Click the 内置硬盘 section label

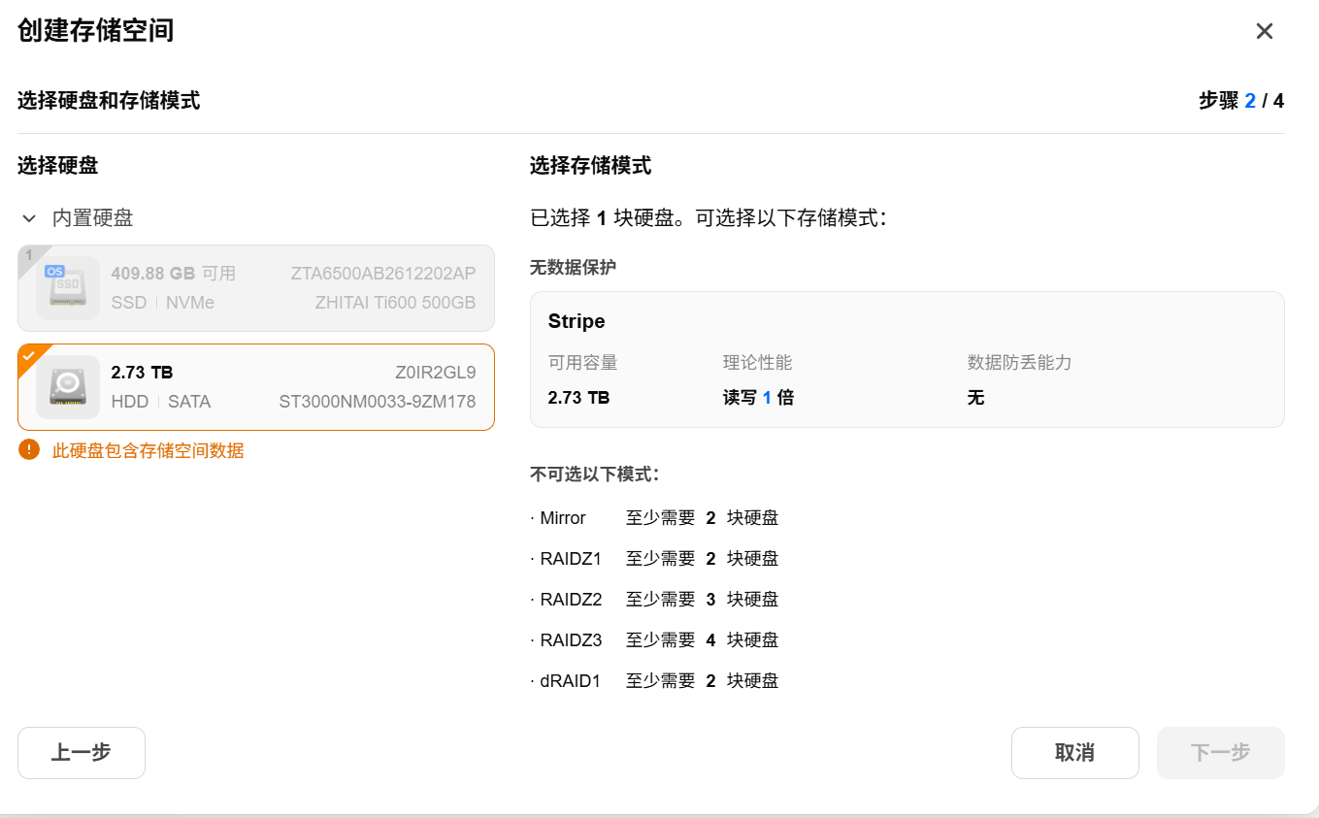[x=92, y=218]
